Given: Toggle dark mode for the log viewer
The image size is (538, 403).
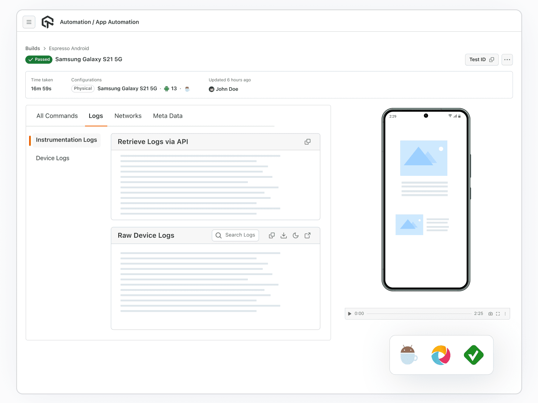Looking at the screenshot, I should (x=295, y=235).
